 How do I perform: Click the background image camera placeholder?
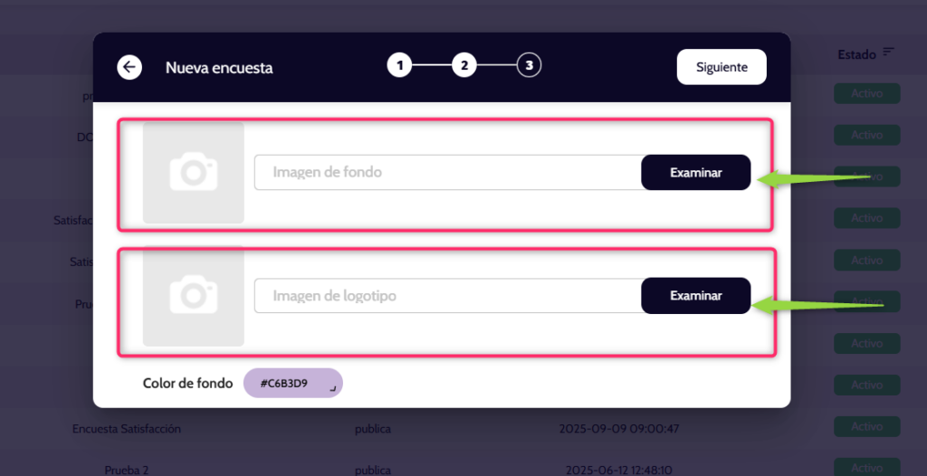click(193, 172)
